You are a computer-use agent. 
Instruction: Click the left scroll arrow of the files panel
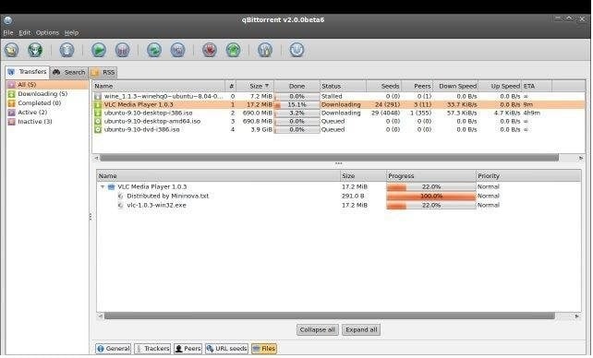(x=101, y=316)
